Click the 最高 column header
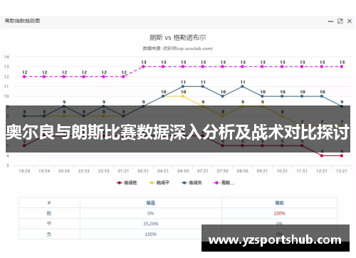 [151, 202]
